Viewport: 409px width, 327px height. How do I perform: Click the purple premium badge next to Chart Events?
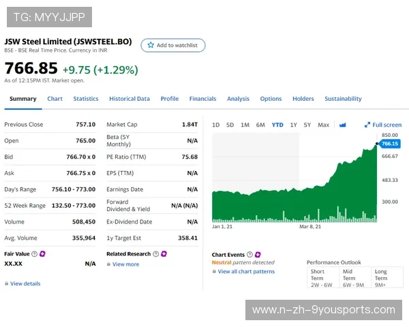tap(258, 255)
